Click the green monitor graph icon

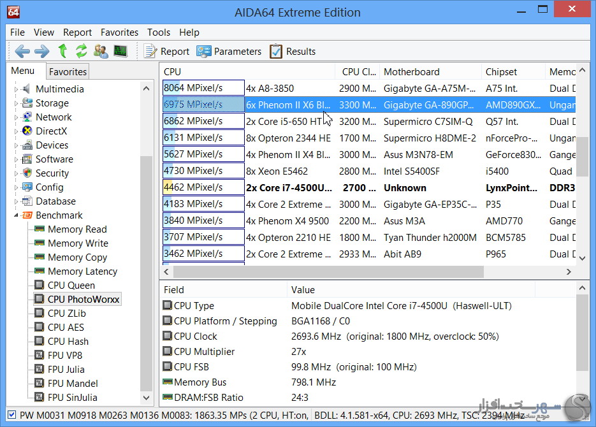[120, 51]
